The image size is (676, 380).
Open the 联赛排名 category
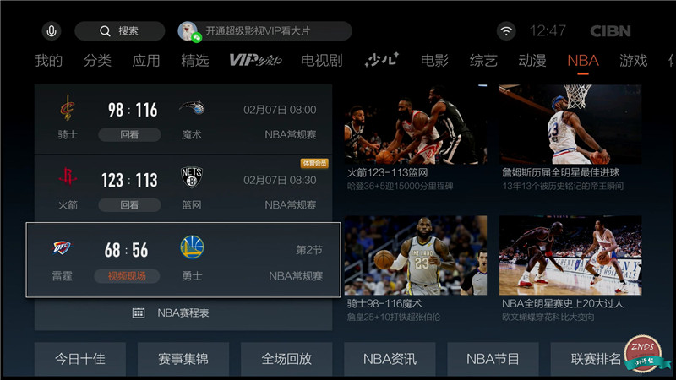(x=597, y=359)
